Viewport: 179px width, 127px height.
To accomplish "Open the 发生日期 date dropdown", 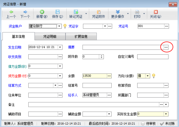I will (x=60, y=47).
